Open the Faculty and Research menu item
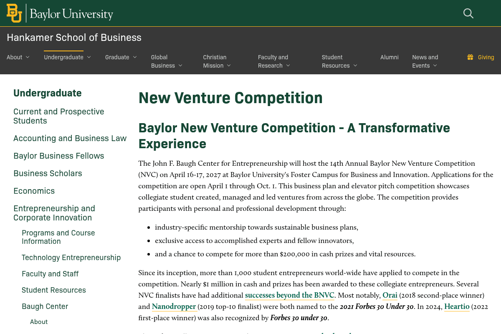501x334 pixels. click(x=273, y=61)
